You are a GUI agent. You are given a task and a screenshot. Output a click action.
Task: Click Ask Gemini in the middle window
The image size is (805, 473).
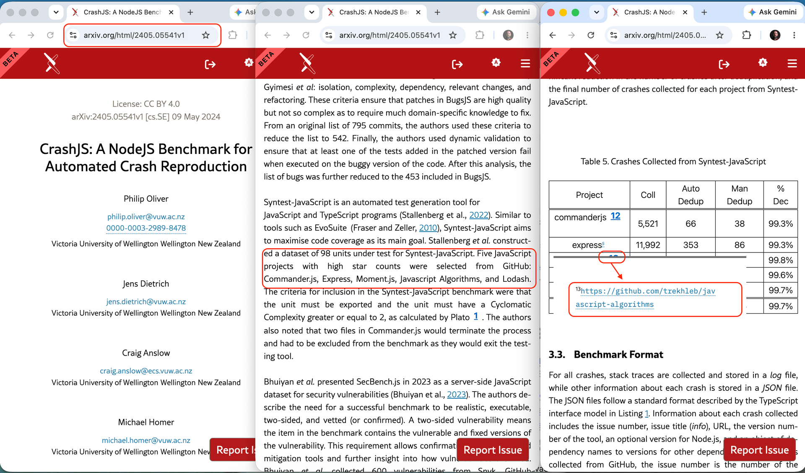(506, 12)
